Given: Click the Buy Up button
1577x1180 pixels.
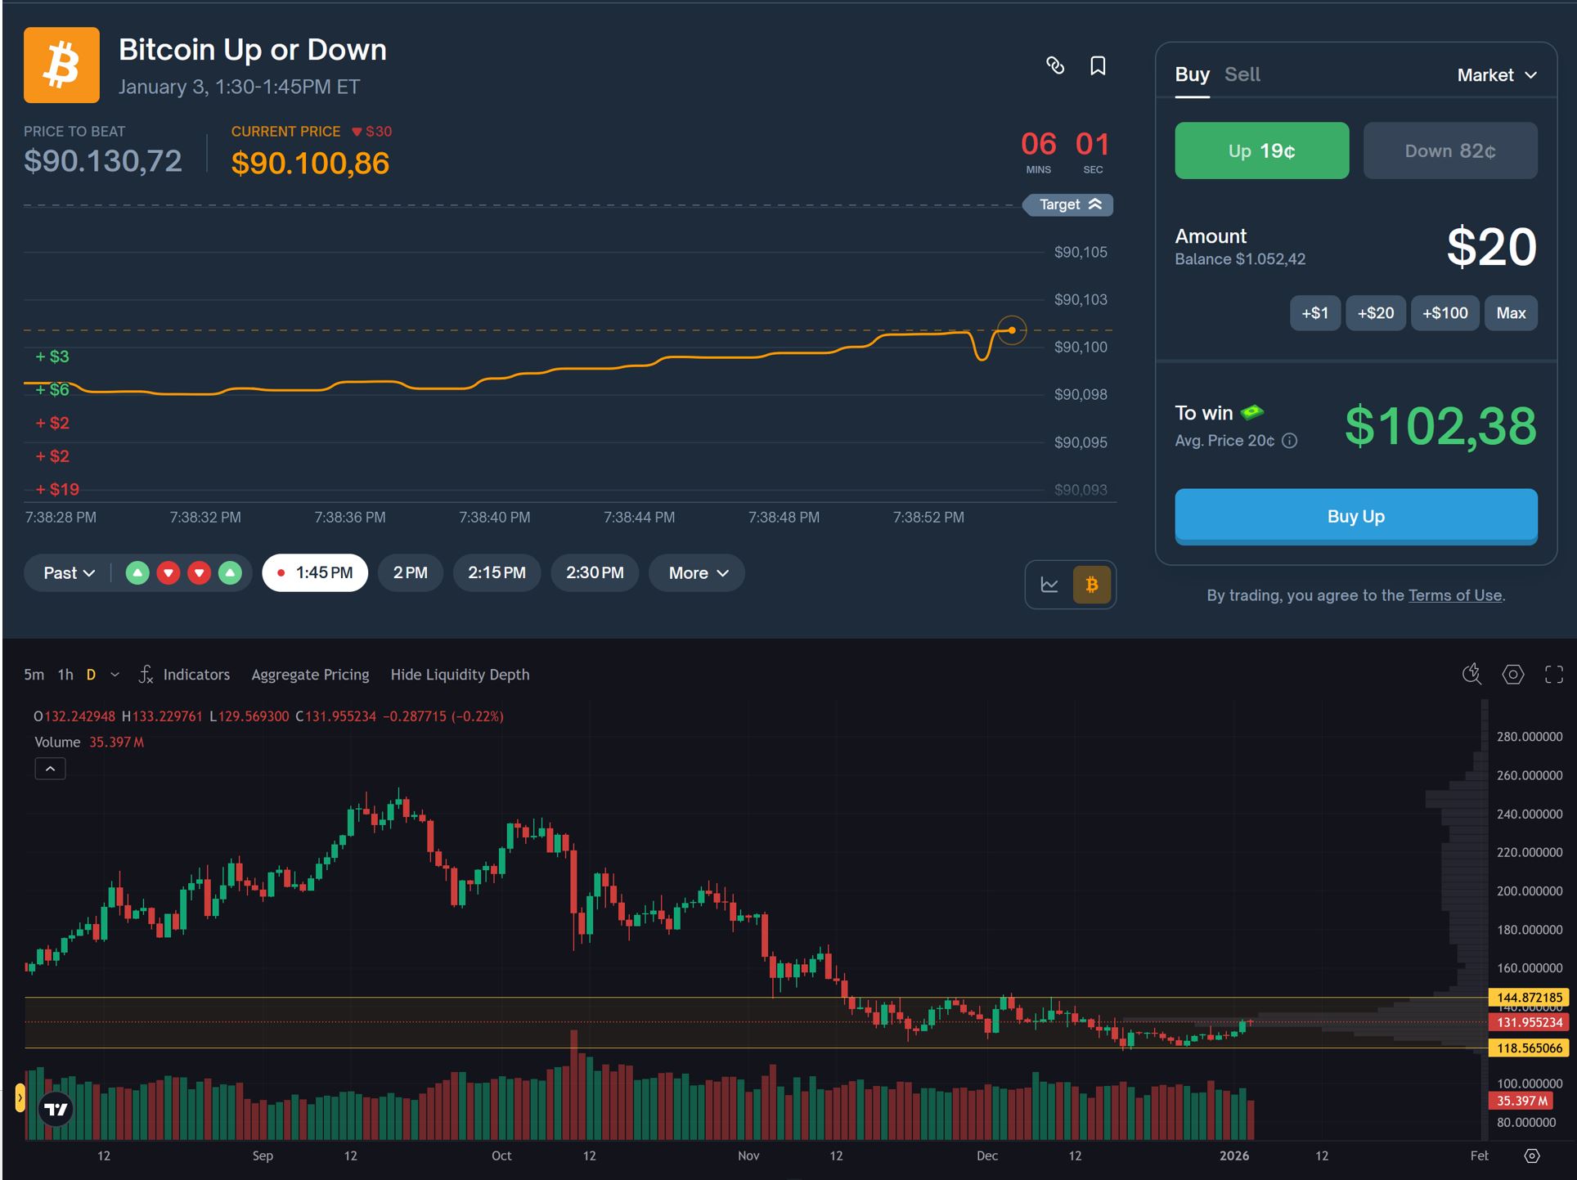Looking at the screenshot, I should pyautogui.click(x=1355, y=516).
